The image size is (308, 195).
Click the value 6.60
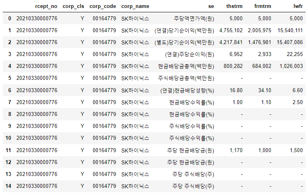297,90
